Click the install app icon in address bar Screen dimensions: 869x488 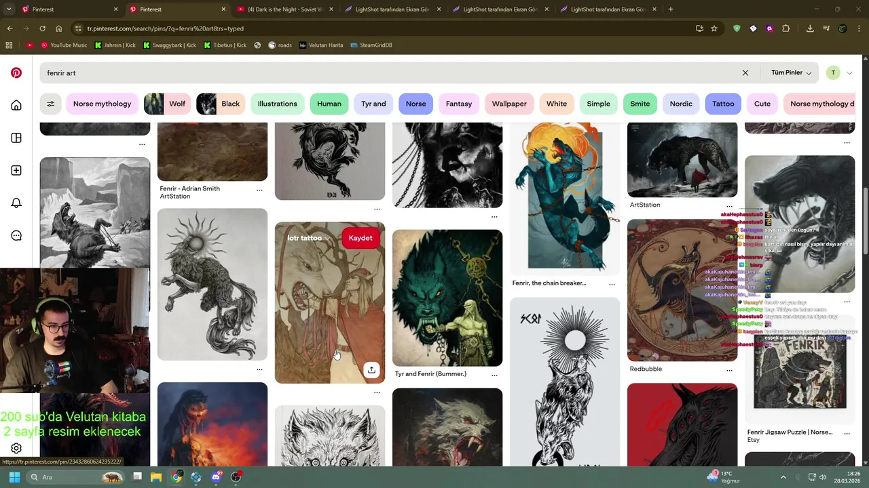pos(699,28)
